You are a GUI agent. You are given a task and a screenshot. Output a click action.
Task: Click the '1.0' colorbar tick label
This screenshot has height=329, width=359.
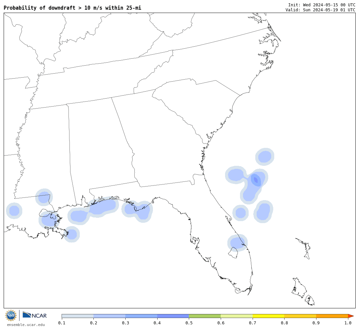(x=348, y=323)
